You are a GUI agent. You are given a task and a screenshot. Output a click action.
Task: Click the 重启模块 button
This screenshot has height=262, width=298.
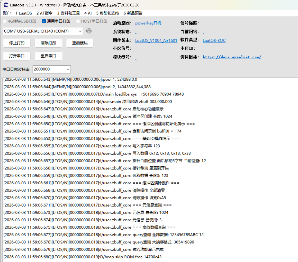point(80,43)
